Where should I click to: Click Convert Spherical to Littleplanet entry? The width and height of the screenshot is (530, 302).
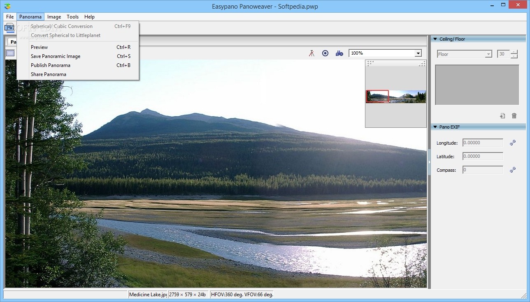click(78, 35)
